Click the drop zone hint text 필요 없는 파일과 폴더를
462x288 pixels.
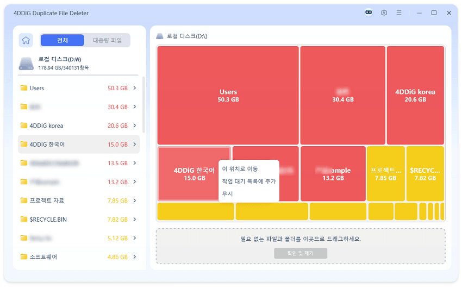click(301, 239)
